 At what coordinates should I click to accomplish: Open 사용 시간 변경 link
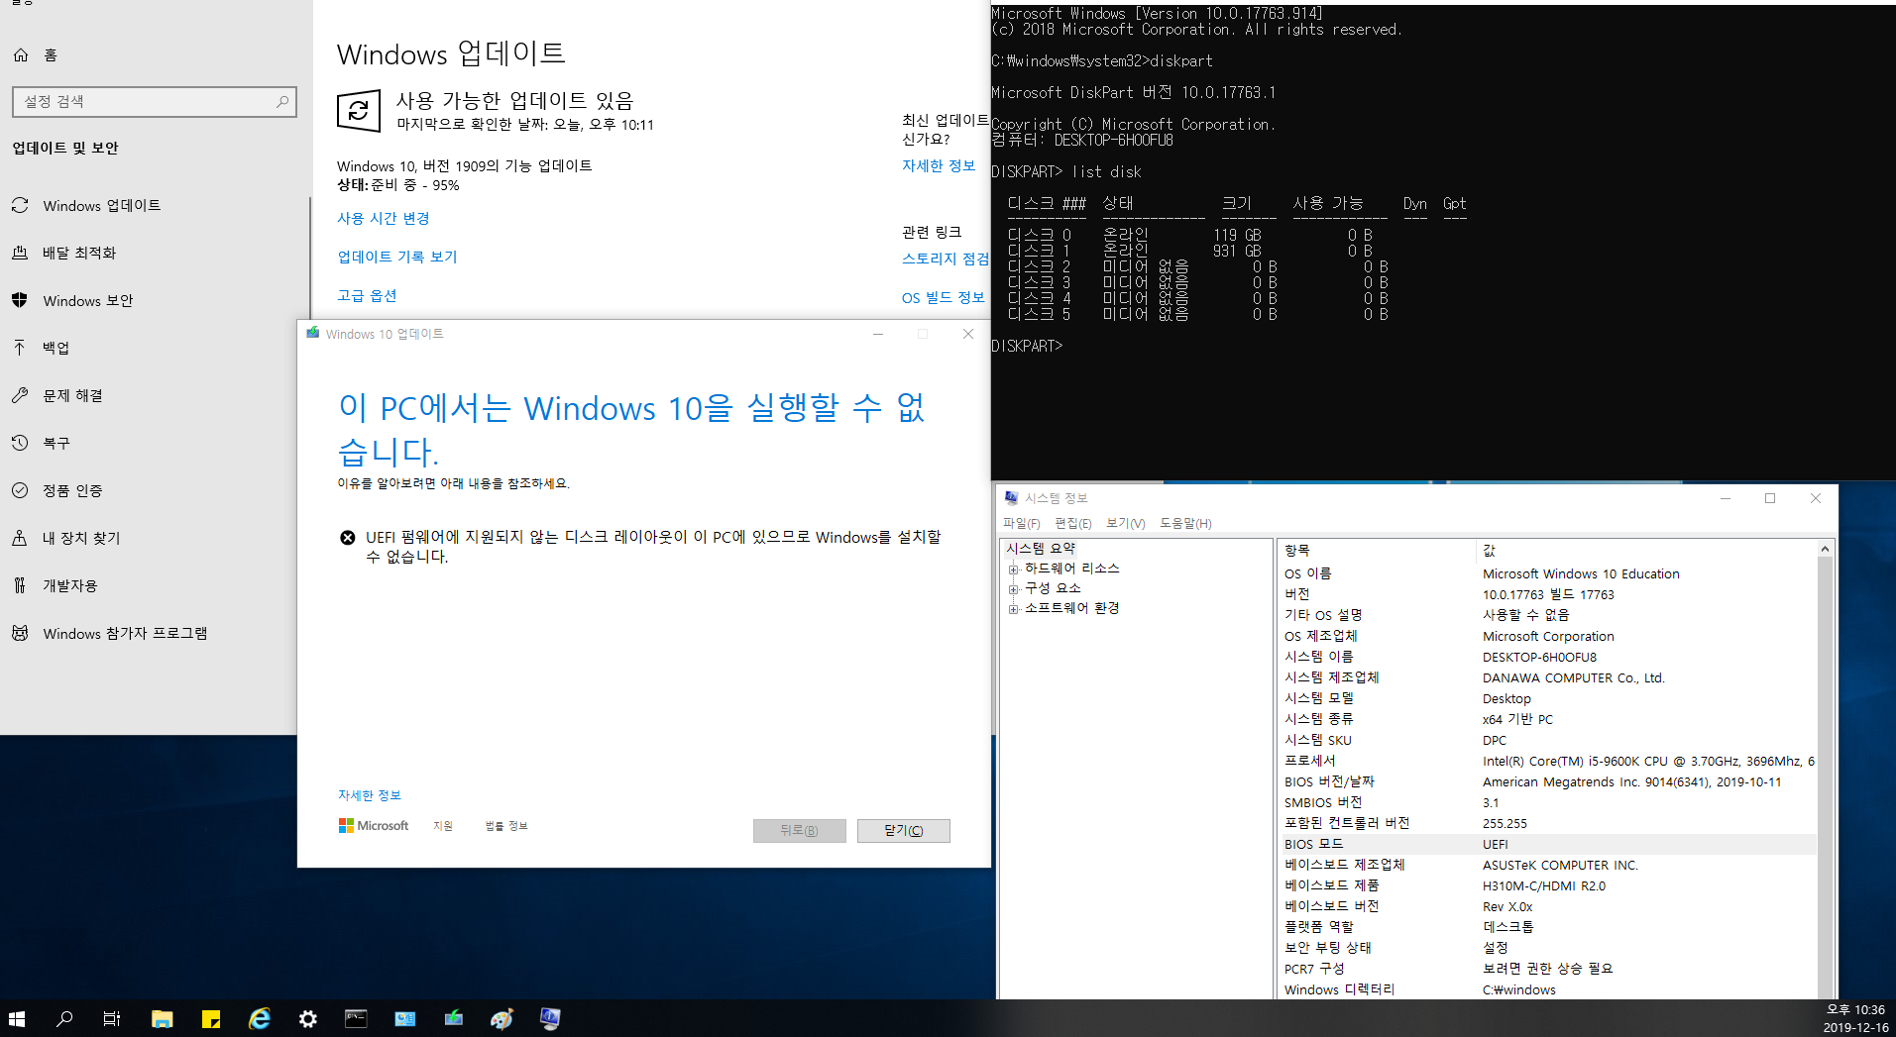384,219
